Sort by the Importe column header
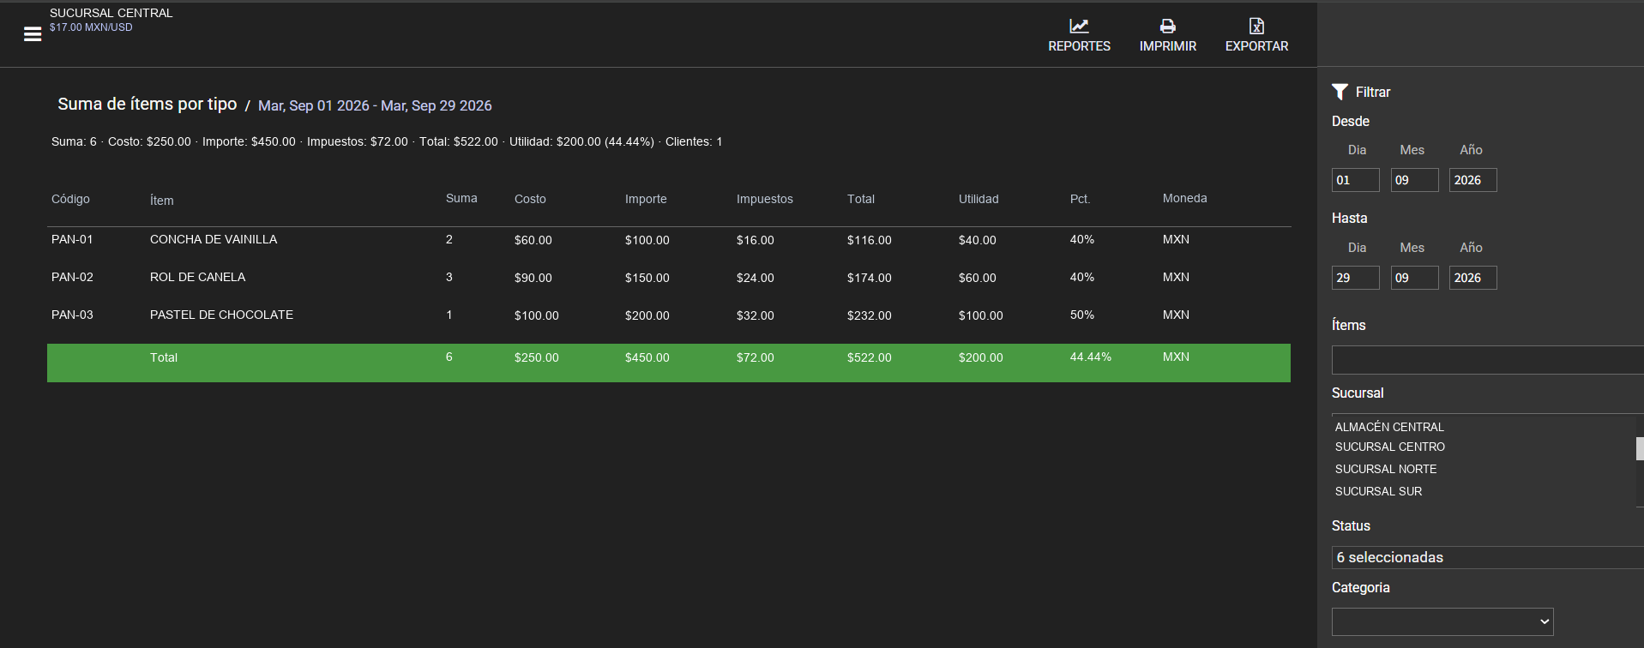The height and width of the screenshot is (648, 1644). click(x=646, y=199)
